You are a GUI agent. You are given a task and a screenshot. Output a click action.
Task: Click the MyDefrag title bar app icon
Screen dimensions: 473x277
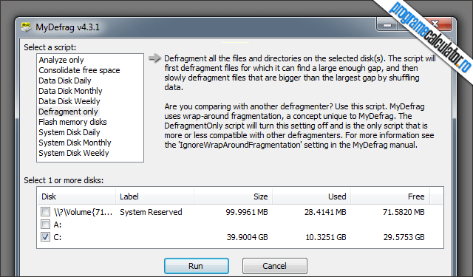coord(26,27)
